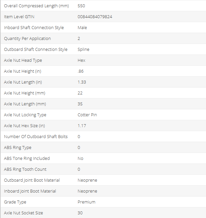The height and width of the screenshot is (218, 206).
Task: Select the Overall Compressed Length value 550
Action: tap(82, 6)
